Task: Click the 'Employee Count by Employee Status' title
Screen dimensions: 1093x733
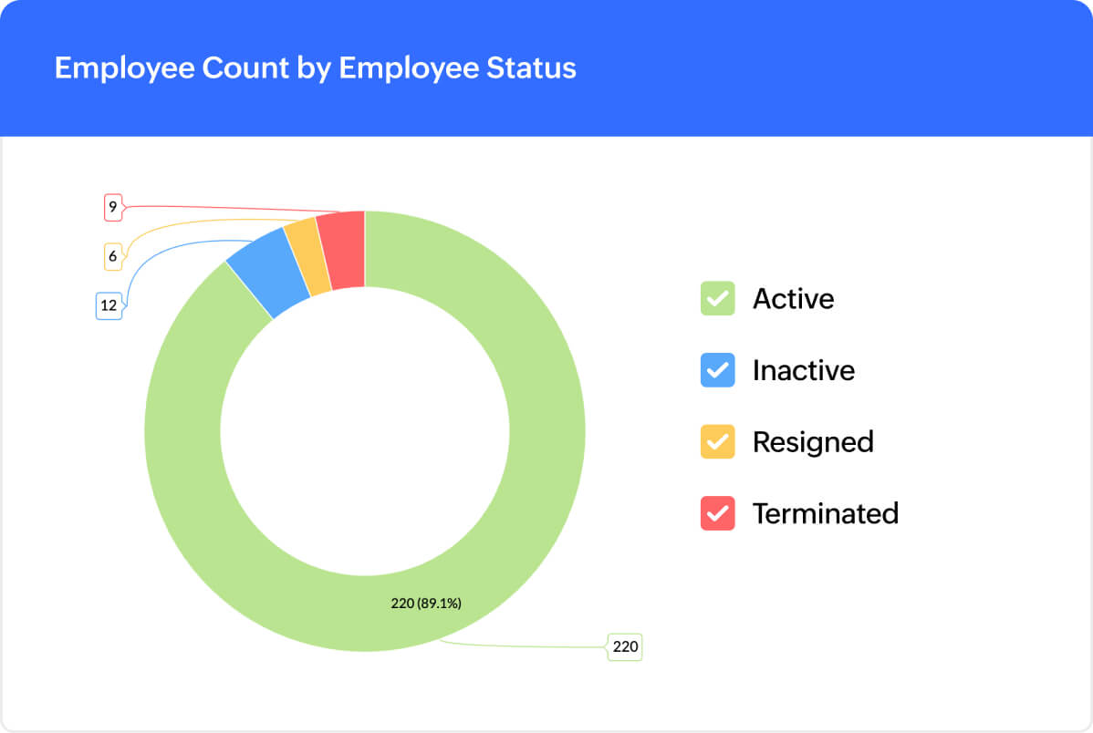Action: (315, 67)
